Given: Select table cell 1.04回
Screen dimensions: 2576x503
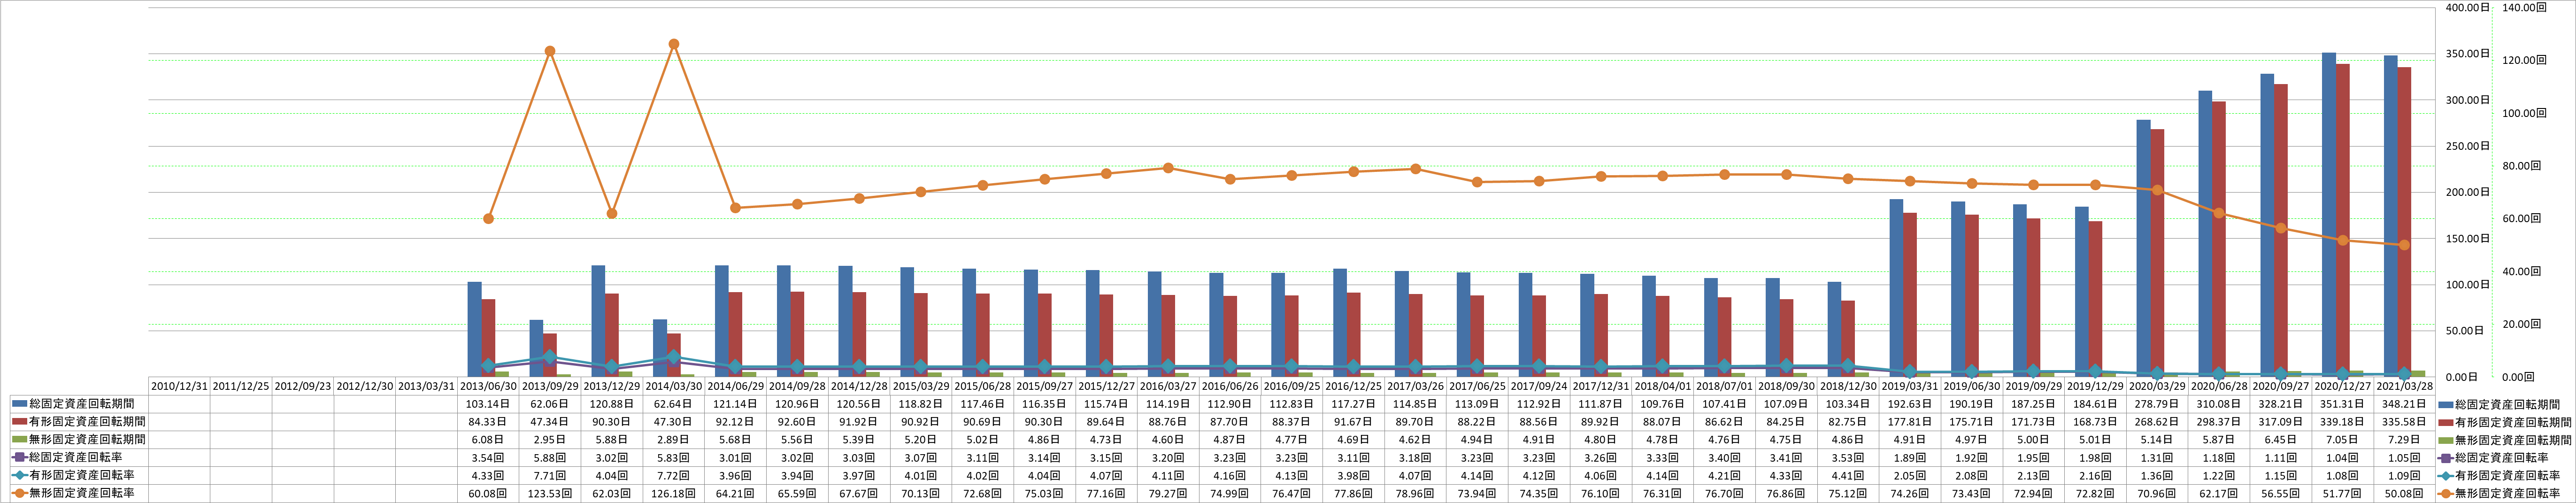Looking at the screenshot, I should point(2342,458).
